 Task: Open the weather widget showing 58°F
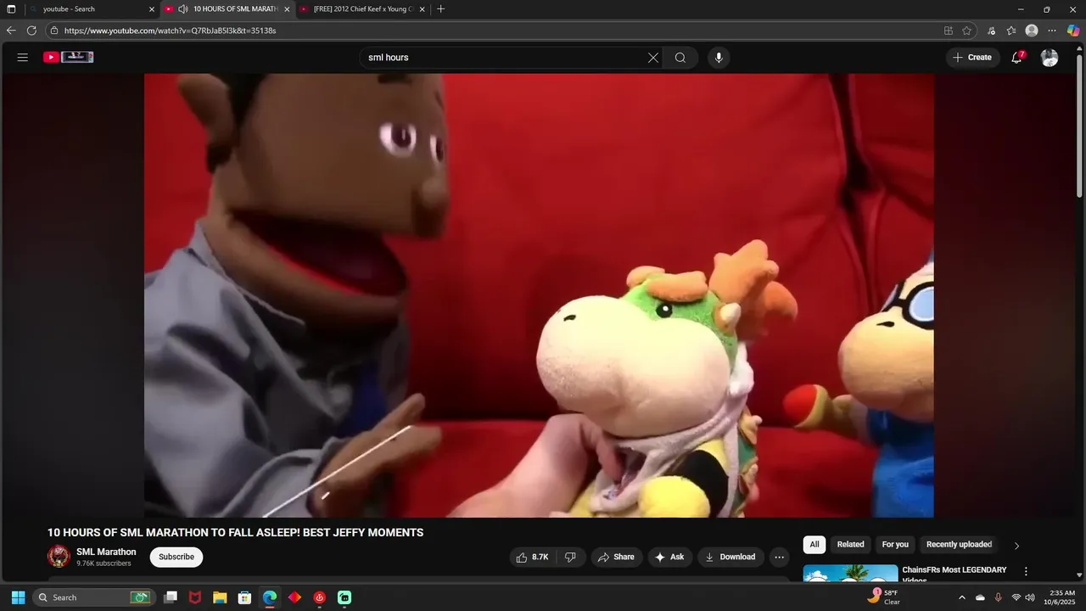(x=883, y=597)
